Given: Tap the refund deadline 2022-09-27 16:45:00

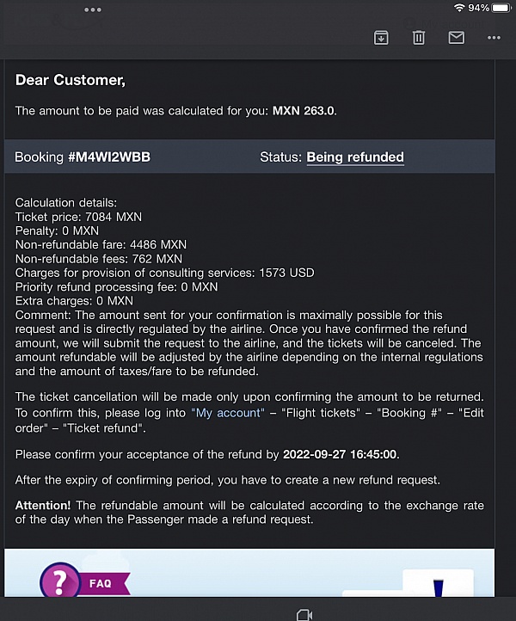Looking at the screenshot, I should pos(341,454).
